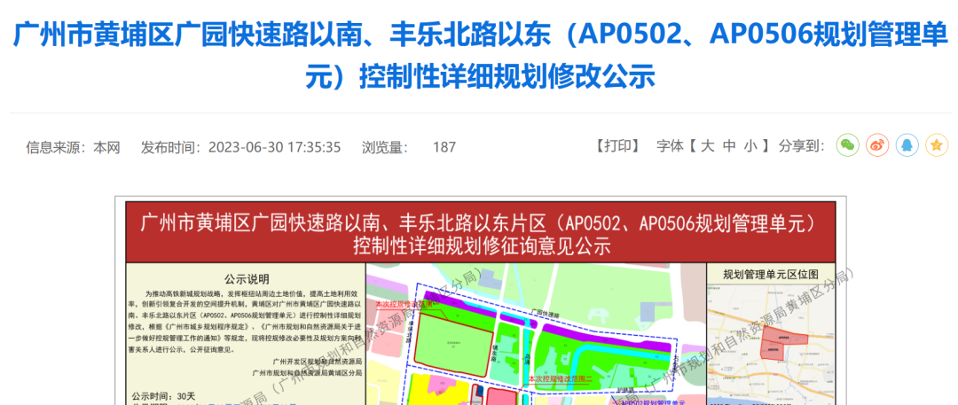Click the 浏览量 label

[x=384, y=147]
